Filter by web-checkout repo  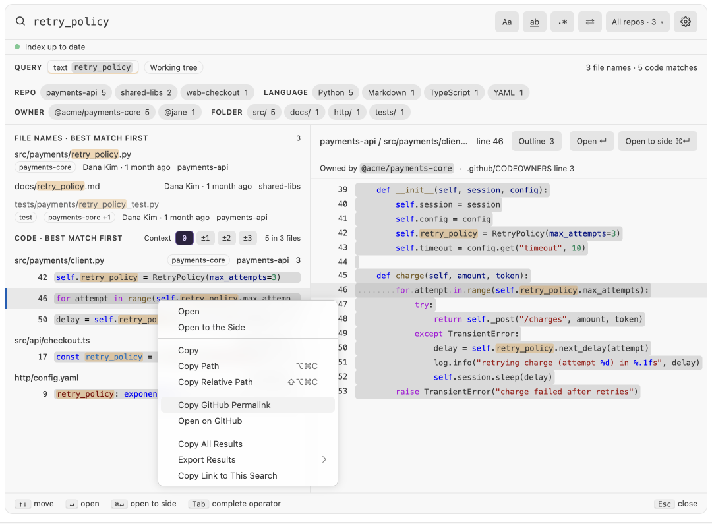(x=217, y=92)
